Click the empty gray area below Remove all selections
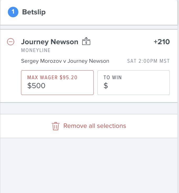Screen dimensions: 179x193 point(89,166)
